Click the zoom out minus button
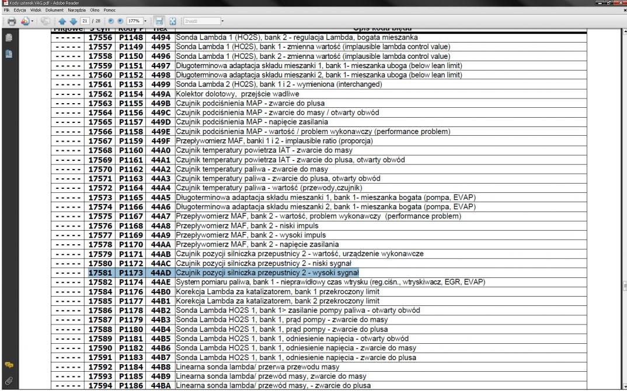This screenshot has height=391, width=627. point(111,21)
